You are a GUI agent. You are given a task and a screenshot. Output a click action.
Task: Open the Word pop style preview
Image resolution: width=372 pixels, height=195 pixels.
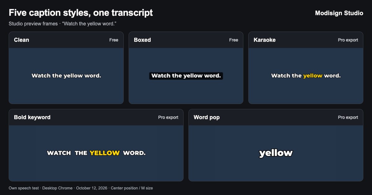click(x=276, y=153)
